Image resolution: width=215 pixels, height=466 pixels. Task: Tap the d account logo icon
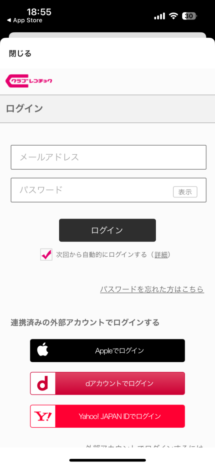42,383
